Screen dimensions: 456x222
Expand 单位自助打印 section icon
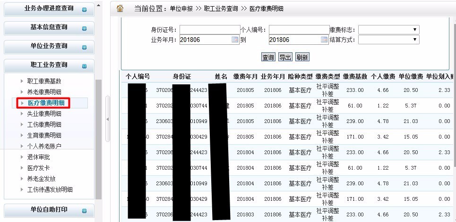click(84, 211)
